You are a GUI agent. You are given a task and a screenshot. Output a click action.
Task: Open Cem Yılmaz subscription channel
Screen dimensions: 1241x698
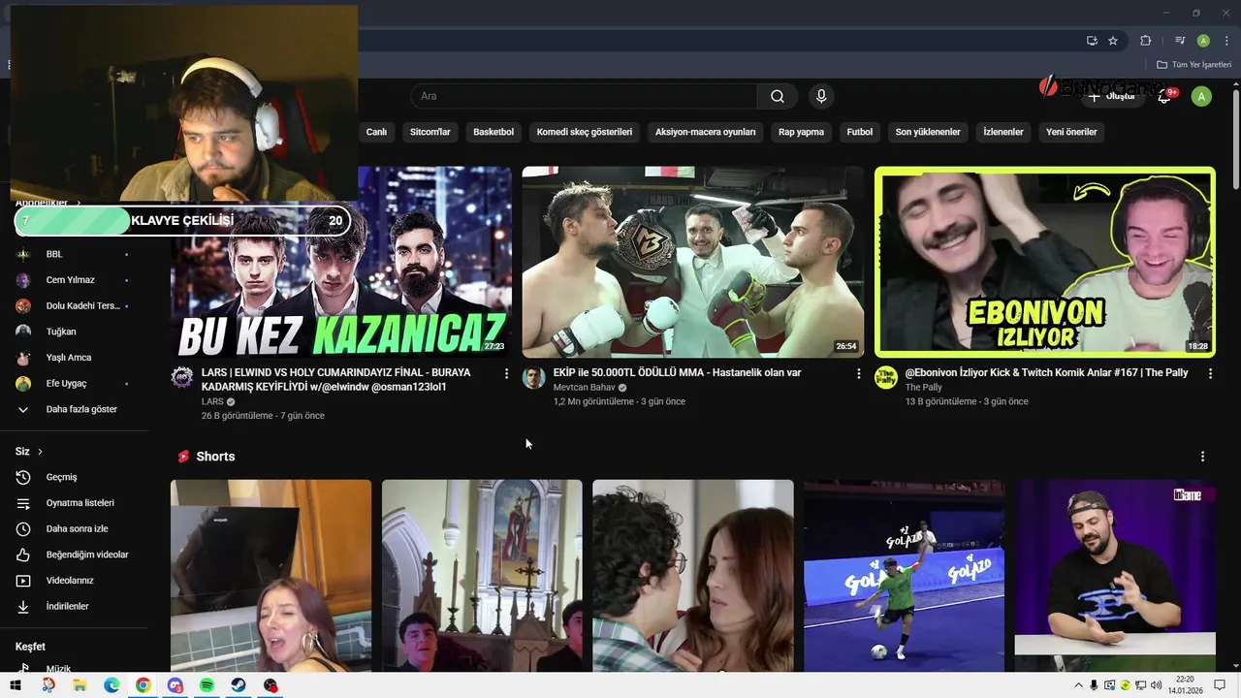click(74, 280)
